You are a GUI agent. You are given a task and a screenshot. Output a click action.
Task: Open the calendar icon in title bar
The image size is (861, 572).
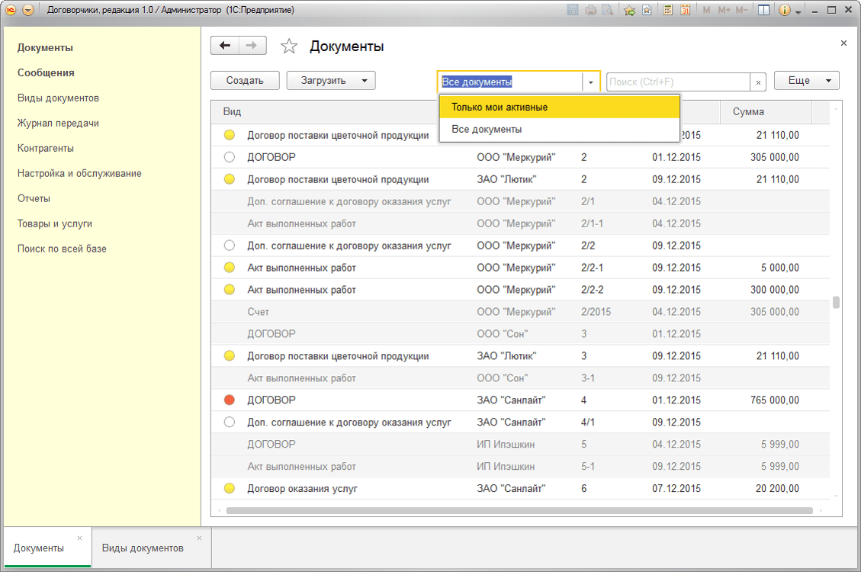click(685, 11)
